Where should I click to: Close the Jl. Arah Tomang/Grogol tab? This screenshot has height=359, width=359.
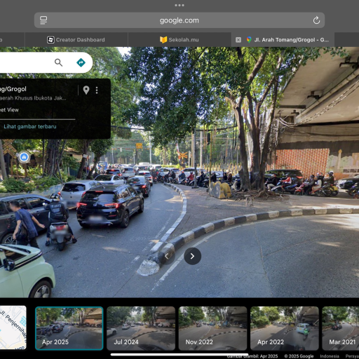tap(238, 40)
